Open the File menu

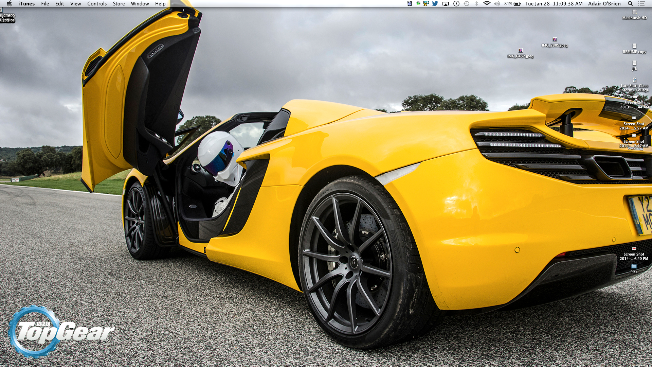(x=45, y=3)
